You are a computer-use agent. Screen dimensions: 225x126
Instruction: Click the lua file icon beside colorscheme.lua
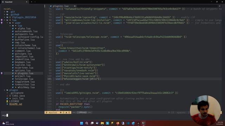[x=13, y=45]
